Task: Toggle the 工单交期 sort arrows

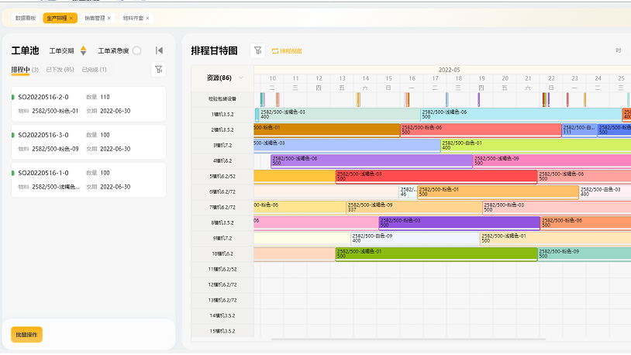Action: 83,50
